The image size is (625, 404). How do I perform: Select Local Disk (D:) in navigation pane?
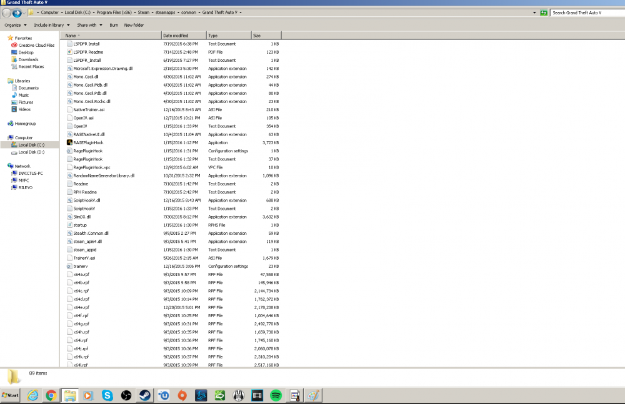coord(31,152)
